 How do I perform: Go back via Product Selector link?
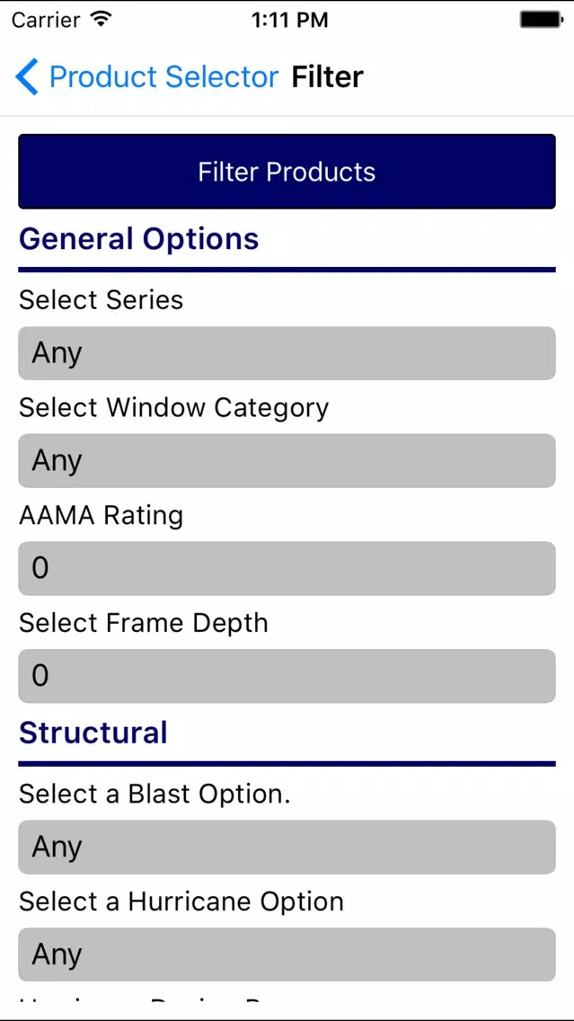164,76
